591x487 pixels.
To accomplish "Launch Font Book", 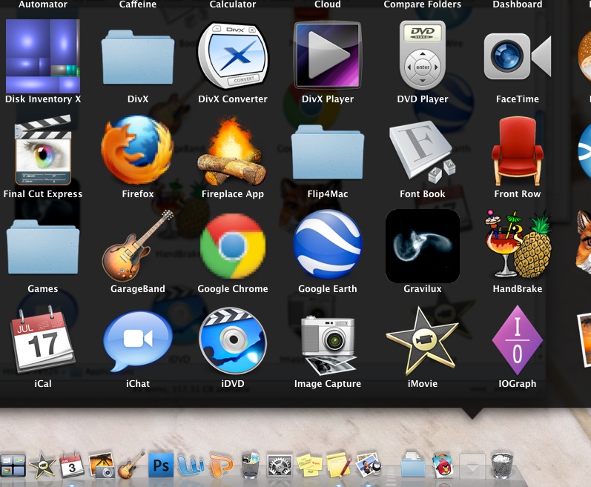I will point(423,151).
